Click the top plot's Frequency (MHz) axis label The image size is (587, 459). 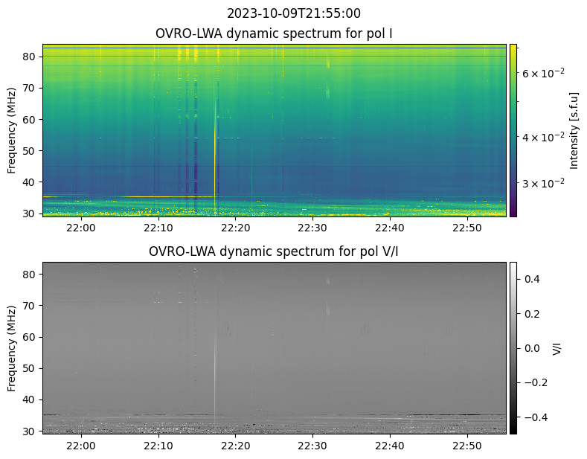click(12, 130)
